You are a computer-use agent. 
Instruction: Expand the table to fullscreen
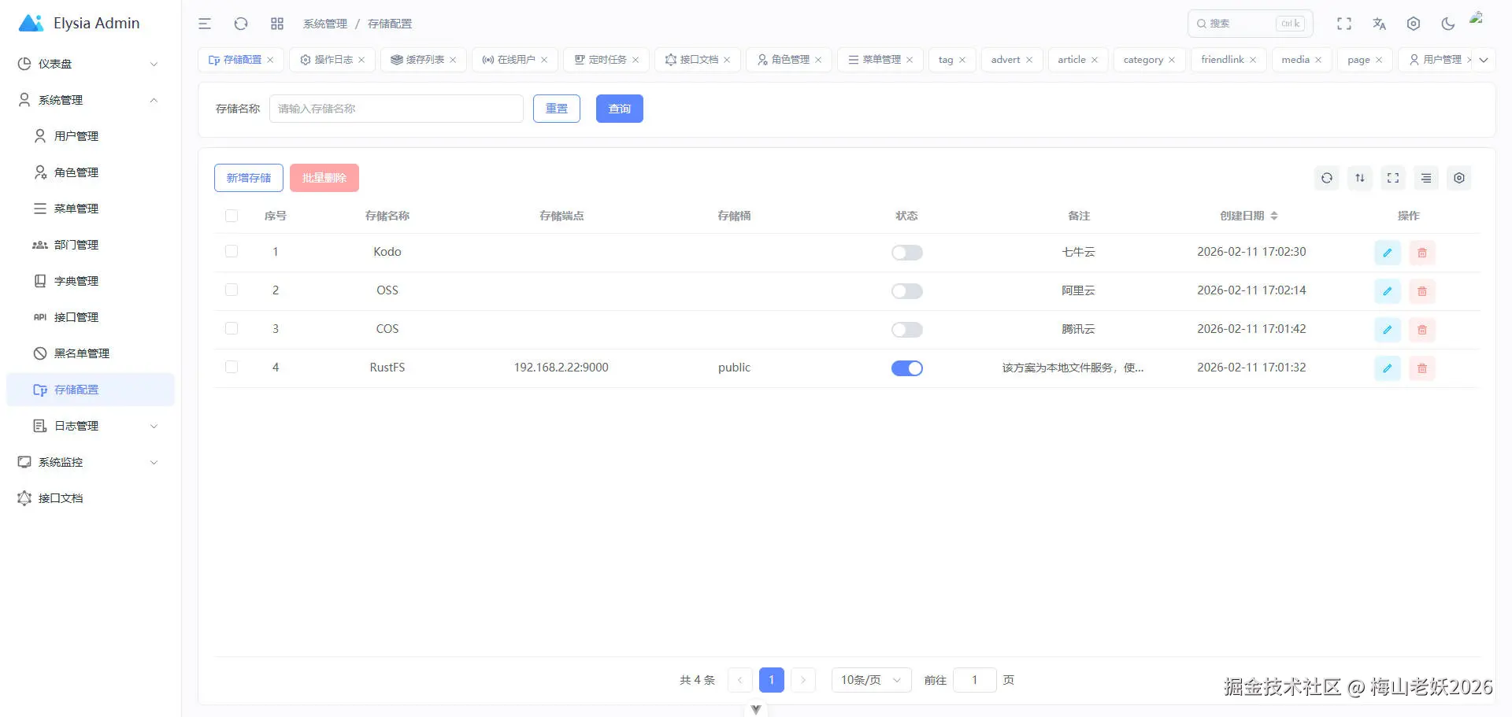1393,178
